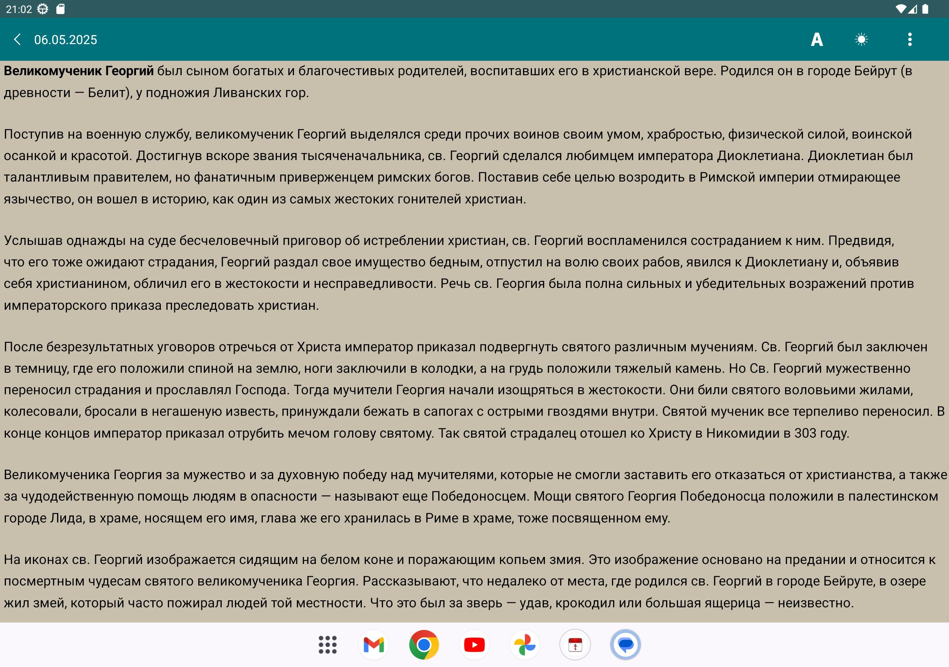Screen dimensions: 949x667
Task: Launch Gmail from the taskbar
Action: click(x=374, y=645)
